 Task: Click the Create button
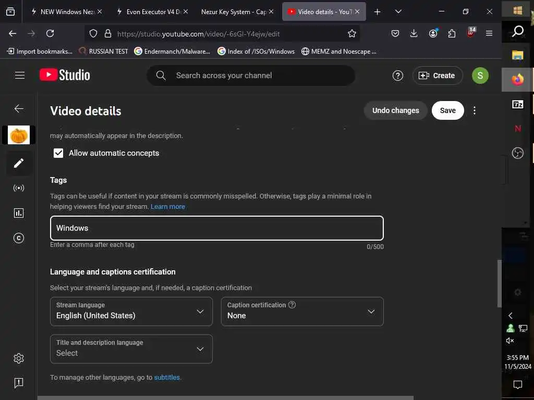[438, 76]
